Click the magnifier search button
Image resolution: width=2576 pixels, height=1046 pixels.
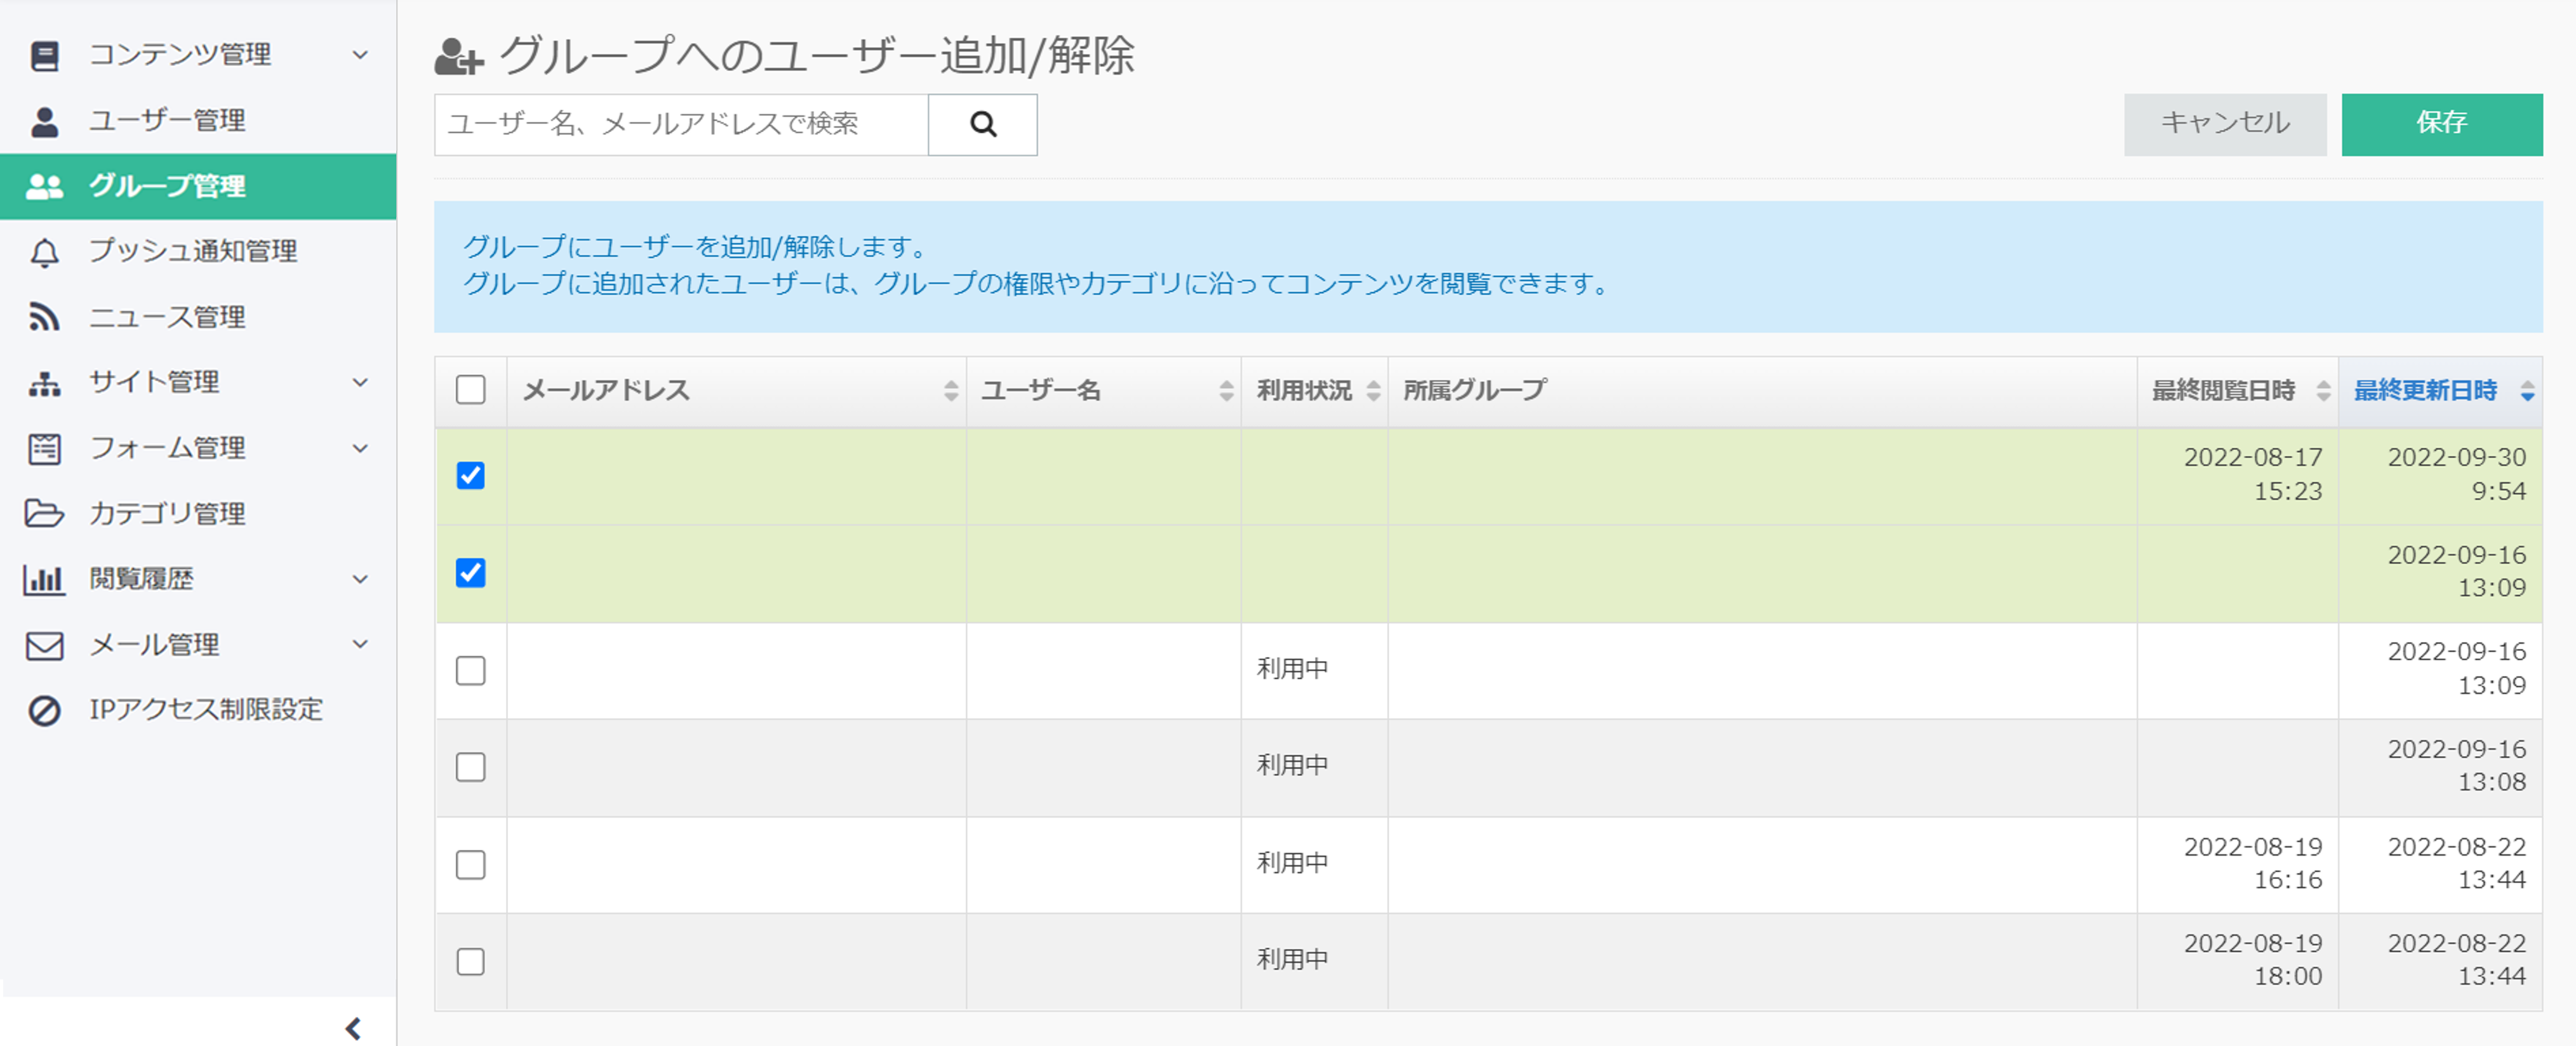click(982, 124)
